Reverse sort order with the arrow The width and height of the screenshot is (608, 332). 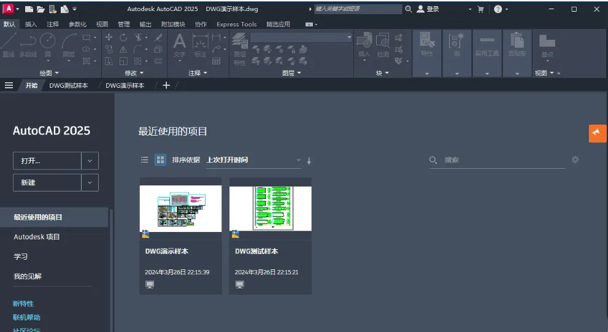click(x=309, y=161)
